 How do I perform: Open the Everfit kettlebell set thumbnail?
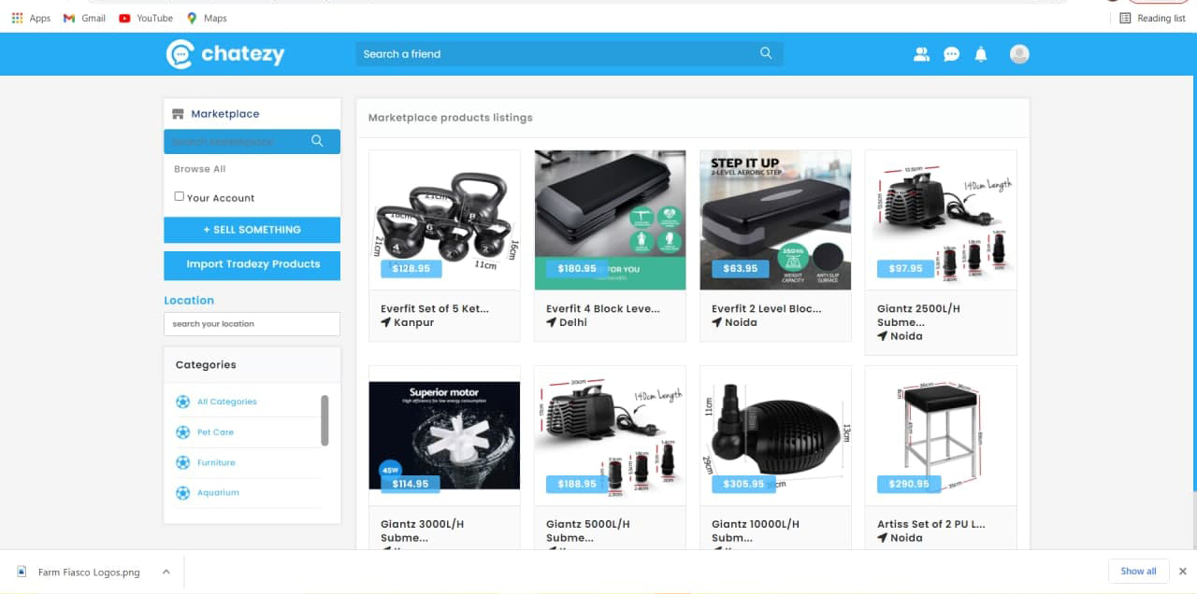[x=444, y=219]
